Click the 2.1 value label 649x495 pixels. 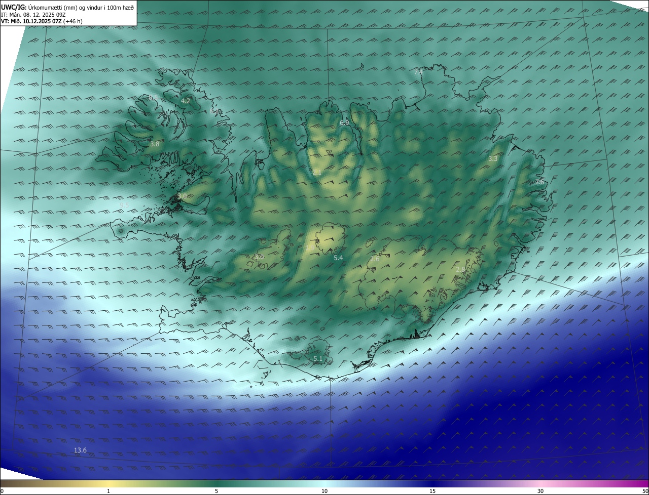tap(317, 173)
